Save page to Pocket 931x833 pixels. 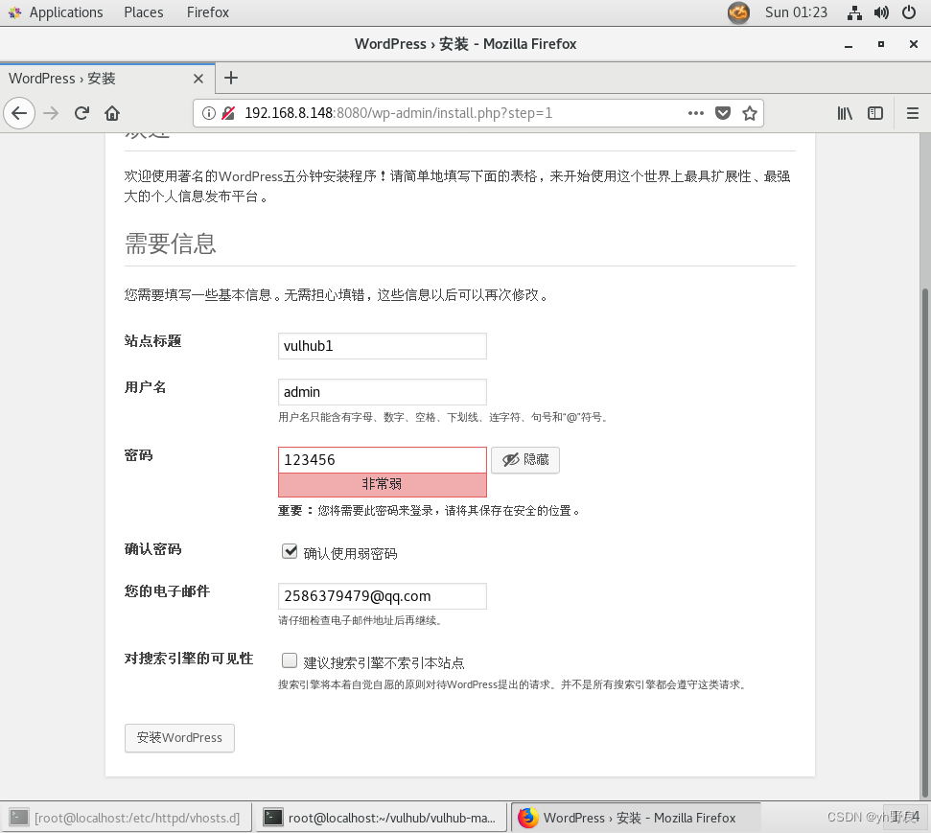[723, 113]
